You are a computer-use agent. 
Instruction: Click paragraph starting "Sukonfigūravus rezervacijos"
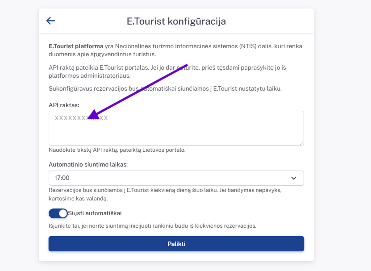click(x=165, y=88)
